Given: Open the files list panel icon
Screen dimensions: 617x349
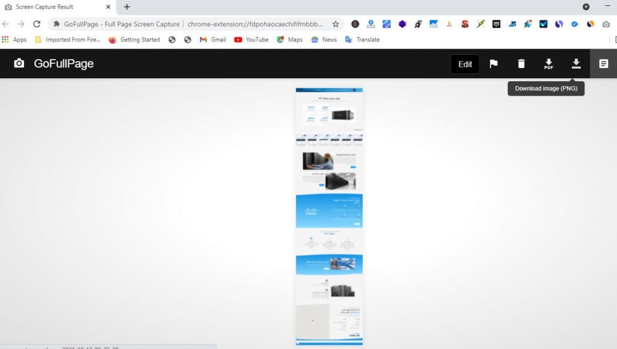Looking at the screenshot, I should [x=603, y=64].
